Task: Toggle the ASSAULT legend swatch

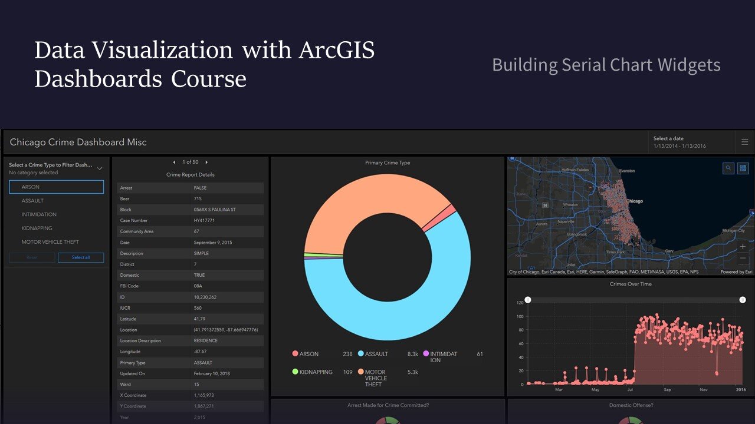Action: (x=360, y=354)
